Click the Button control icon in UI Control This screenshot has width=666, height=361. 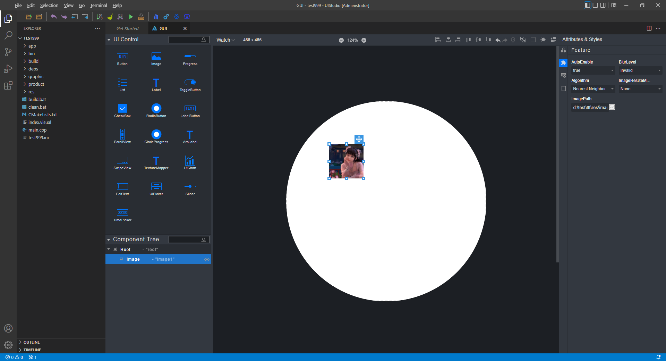122,57
